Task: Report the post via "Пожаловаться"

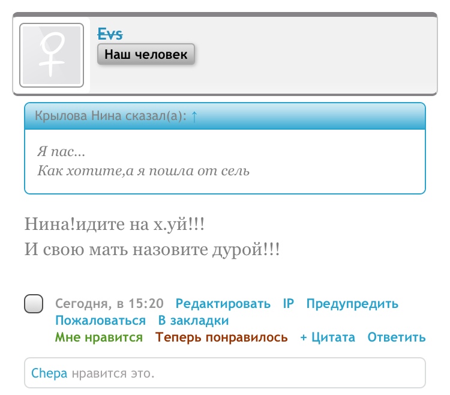Action: tap(100, 321)
